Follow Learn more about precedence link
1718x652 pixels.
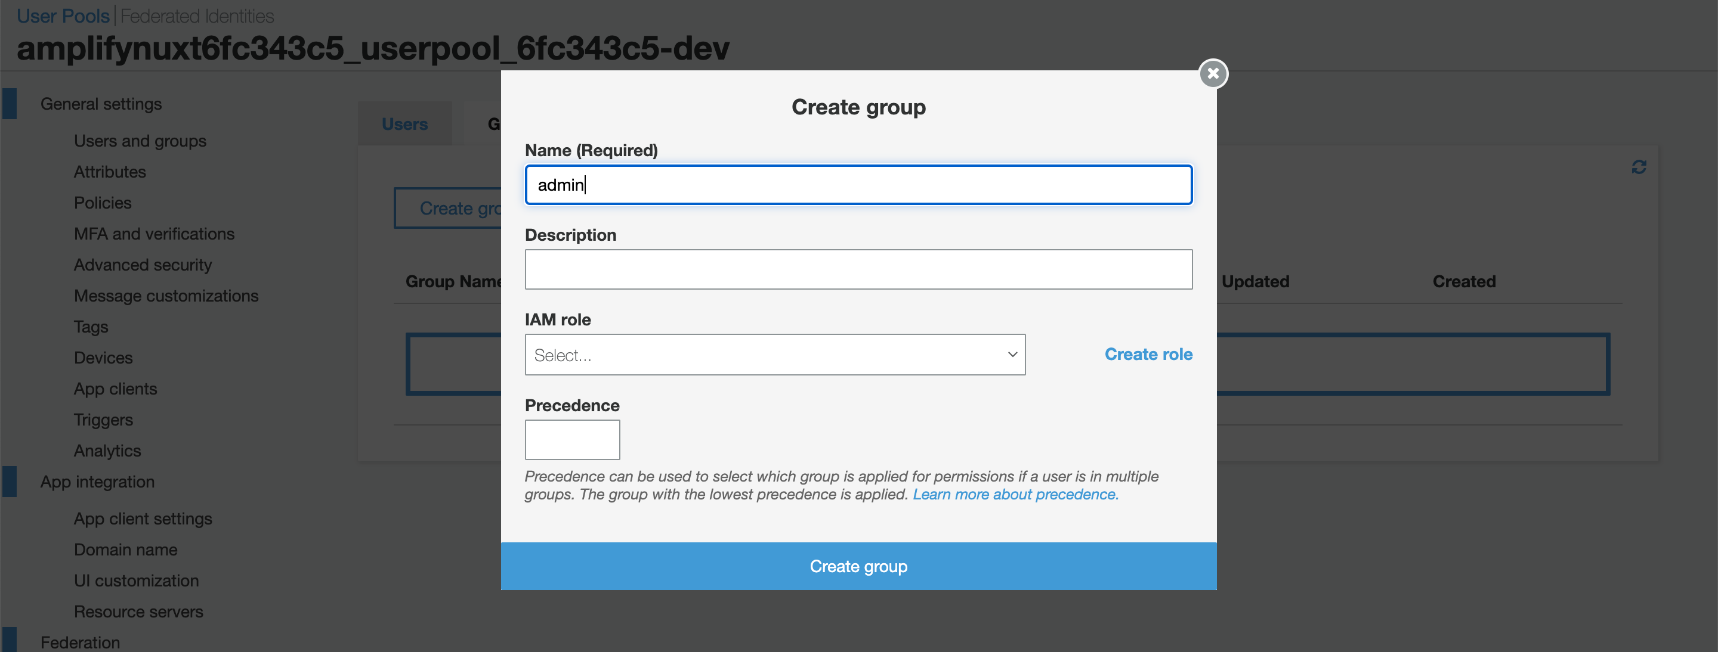tap(1015, 494)
